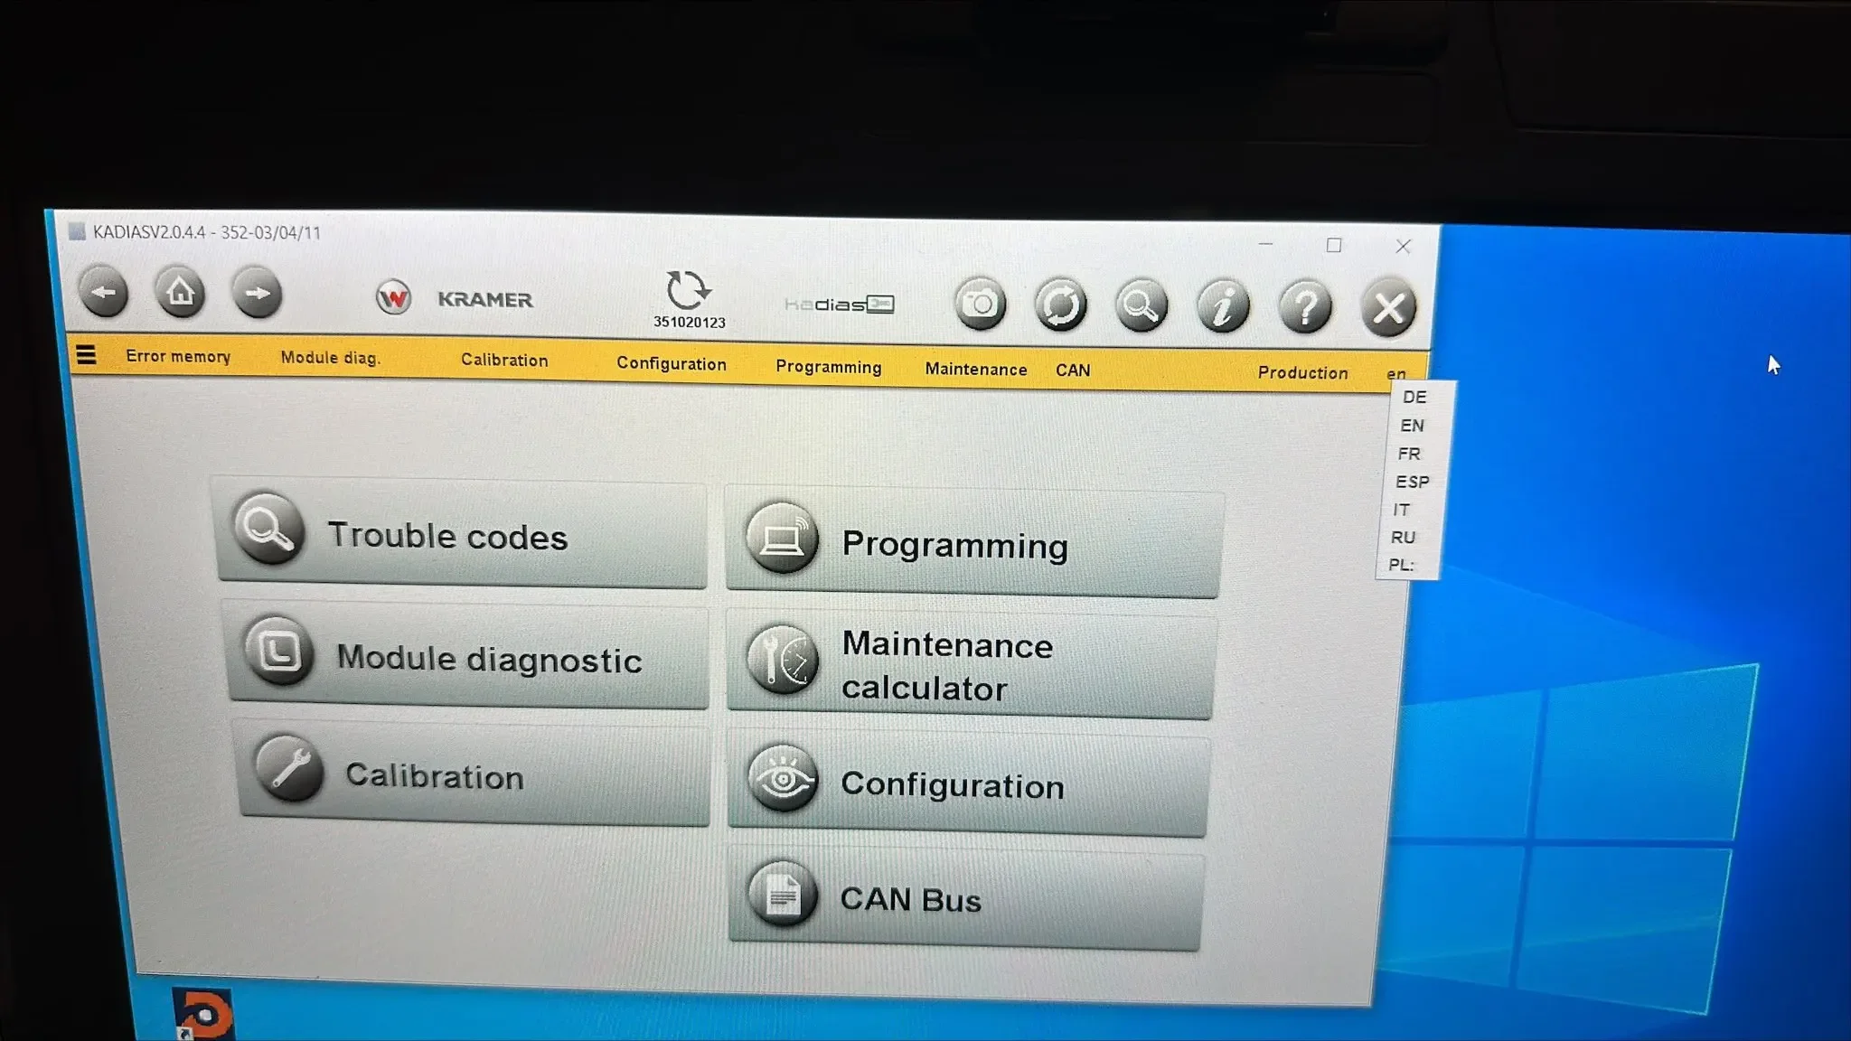
Task: Open the CAN Bus tile
Action: (965, 897)
